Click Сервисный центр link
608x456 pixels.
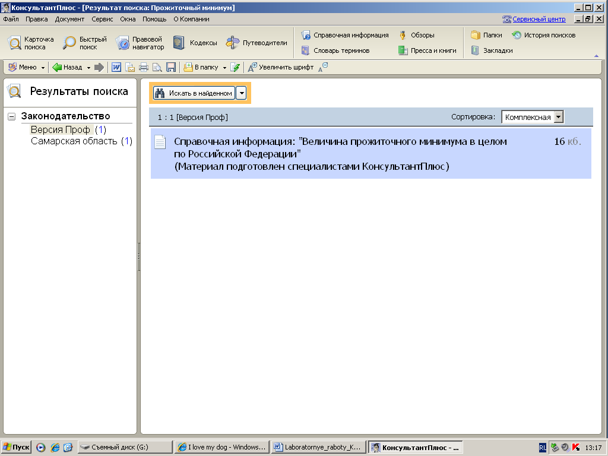point(539,19)
